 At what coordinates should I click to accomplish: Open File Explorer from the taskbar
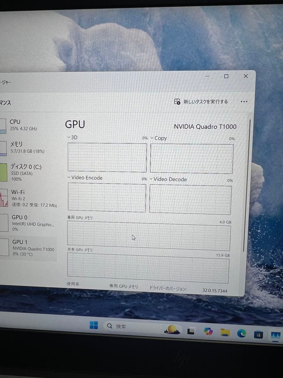pos(225,332)
